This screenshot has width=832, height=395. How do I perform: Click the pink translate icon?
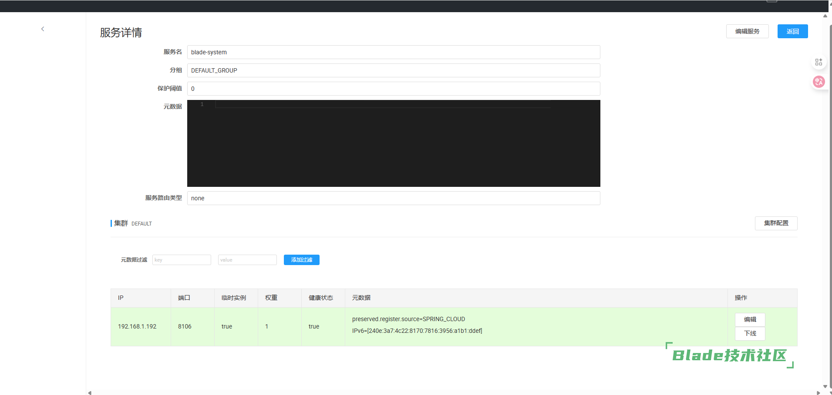819,82
